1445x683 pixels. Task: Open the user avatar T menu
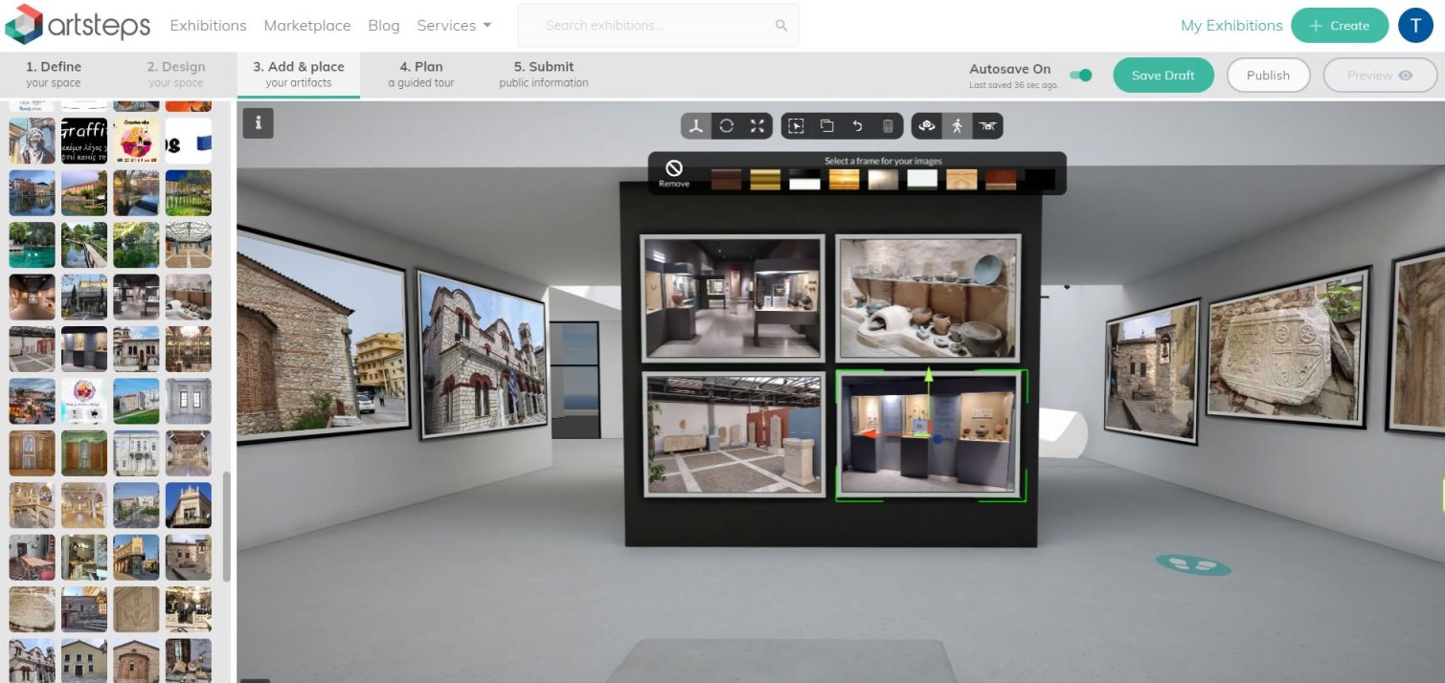1415,26
